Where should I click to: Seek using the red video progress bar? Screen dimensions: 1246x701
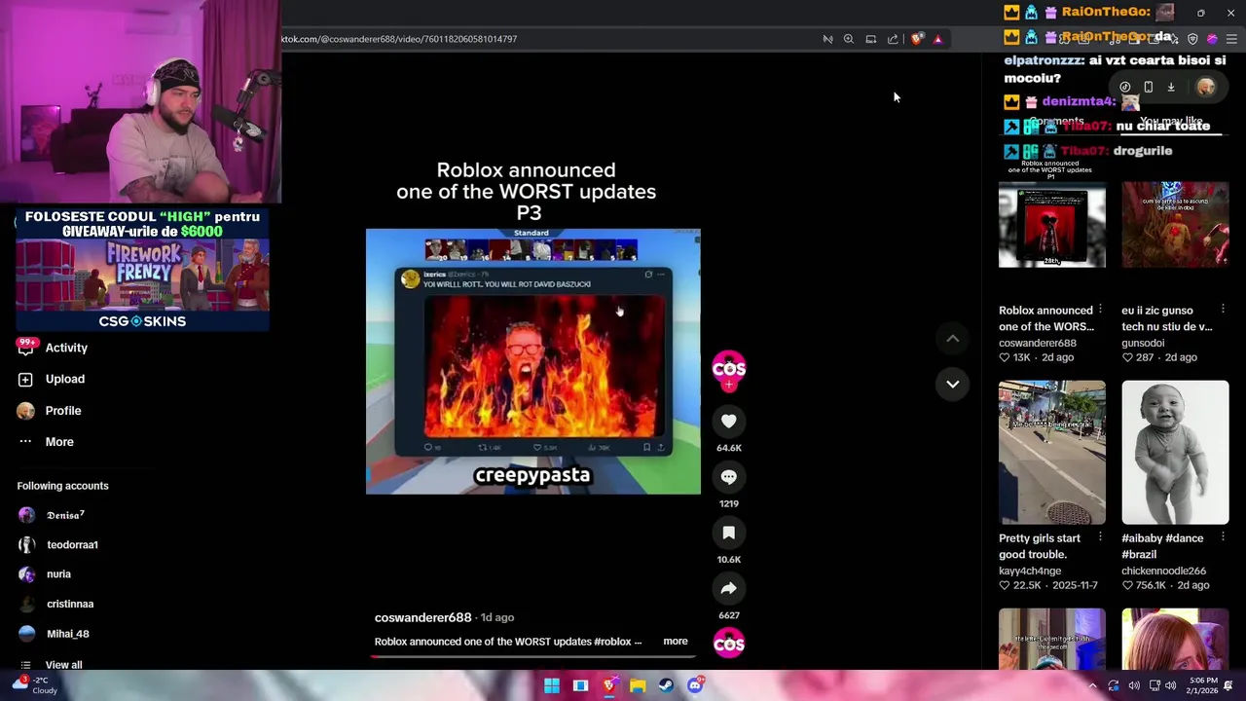pos(532,656)
